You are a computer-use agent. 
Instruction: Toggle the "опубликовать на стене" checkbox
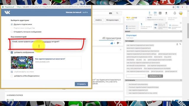point(12,72)
